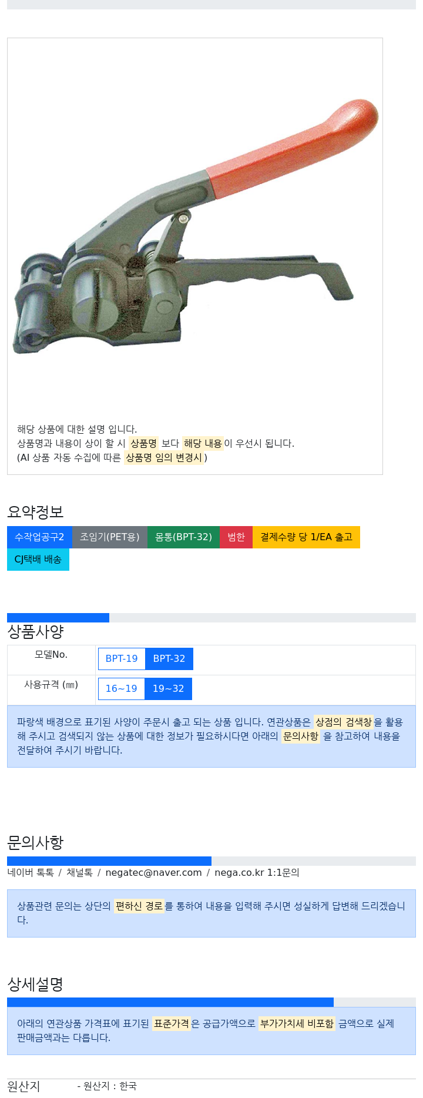Viewport: 423px width, 1098px height.
Task: Open the nega.co.kr 1:1문의 link
Action: 257,872
